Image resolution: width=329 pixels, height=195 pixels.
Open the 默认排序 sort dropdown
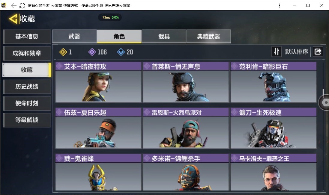coord(297,52)
